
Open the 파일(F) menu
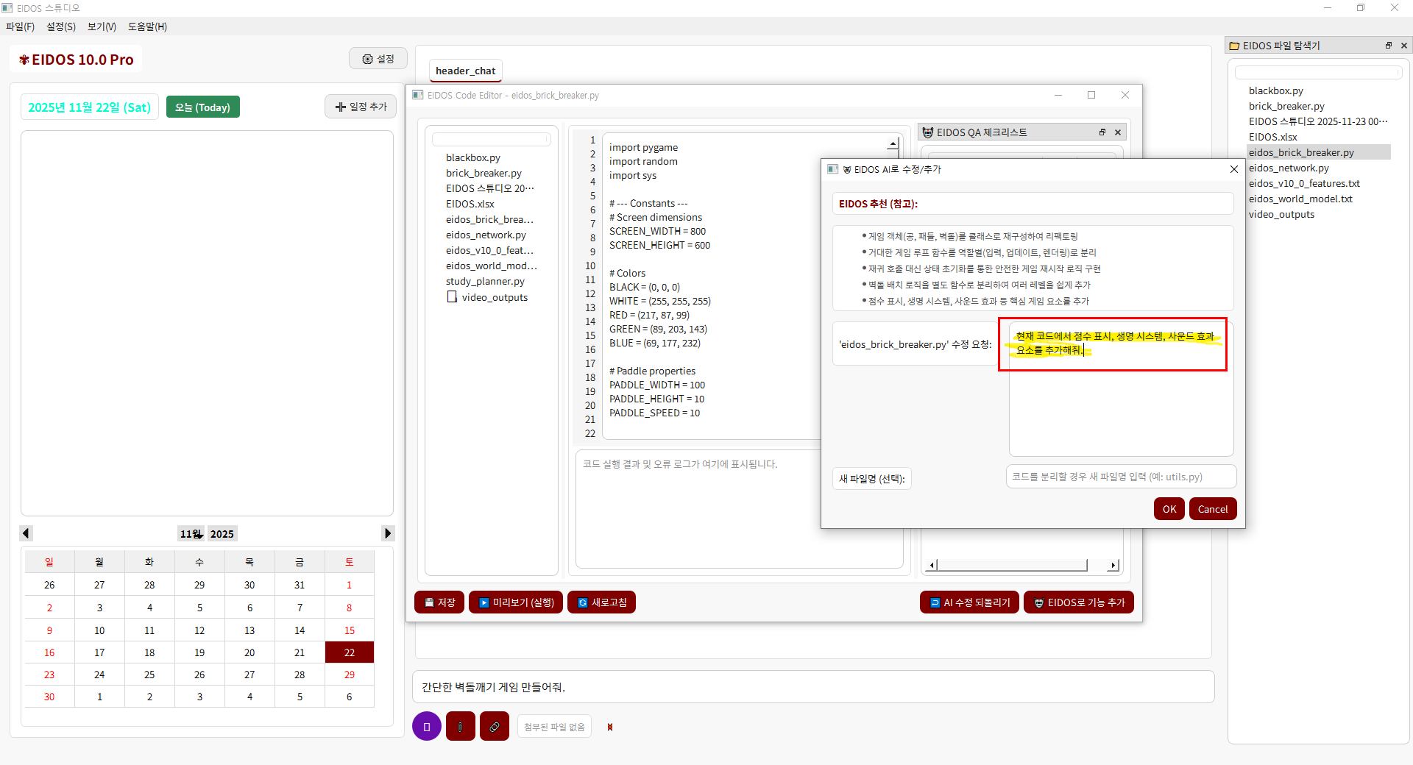click(20, 26)
